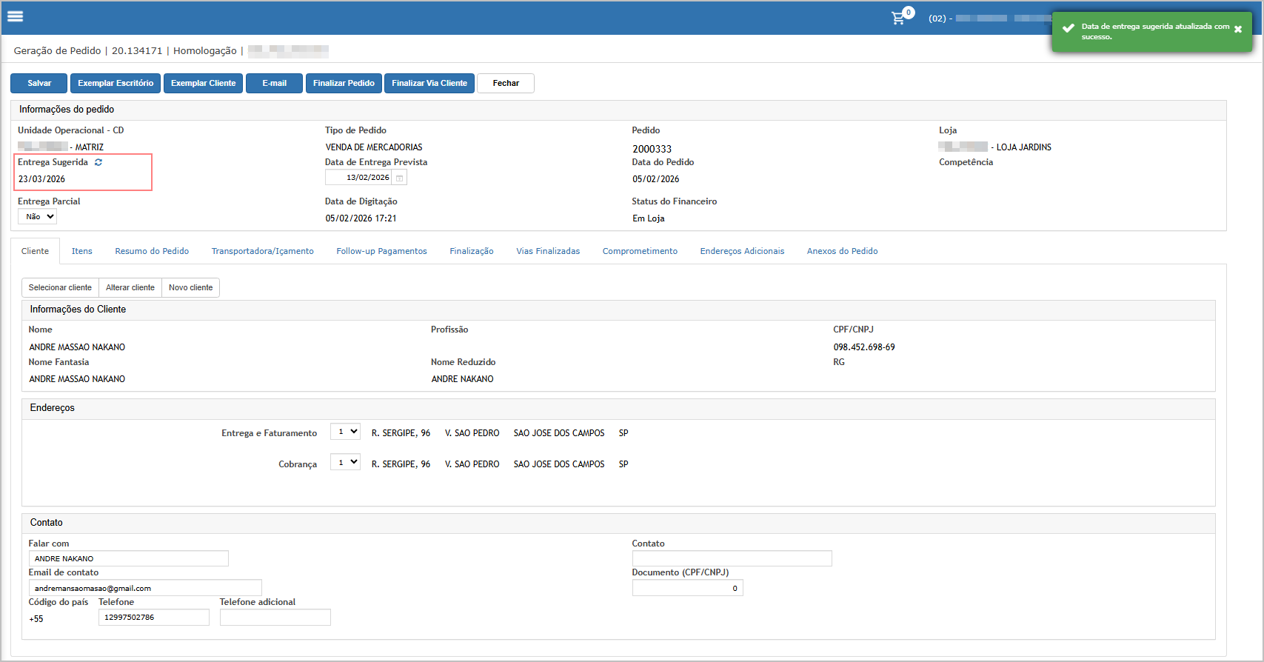
Task: Expand the Entrega Parcial dropdown
Action: pyautogui.click(x=37, y=217)
